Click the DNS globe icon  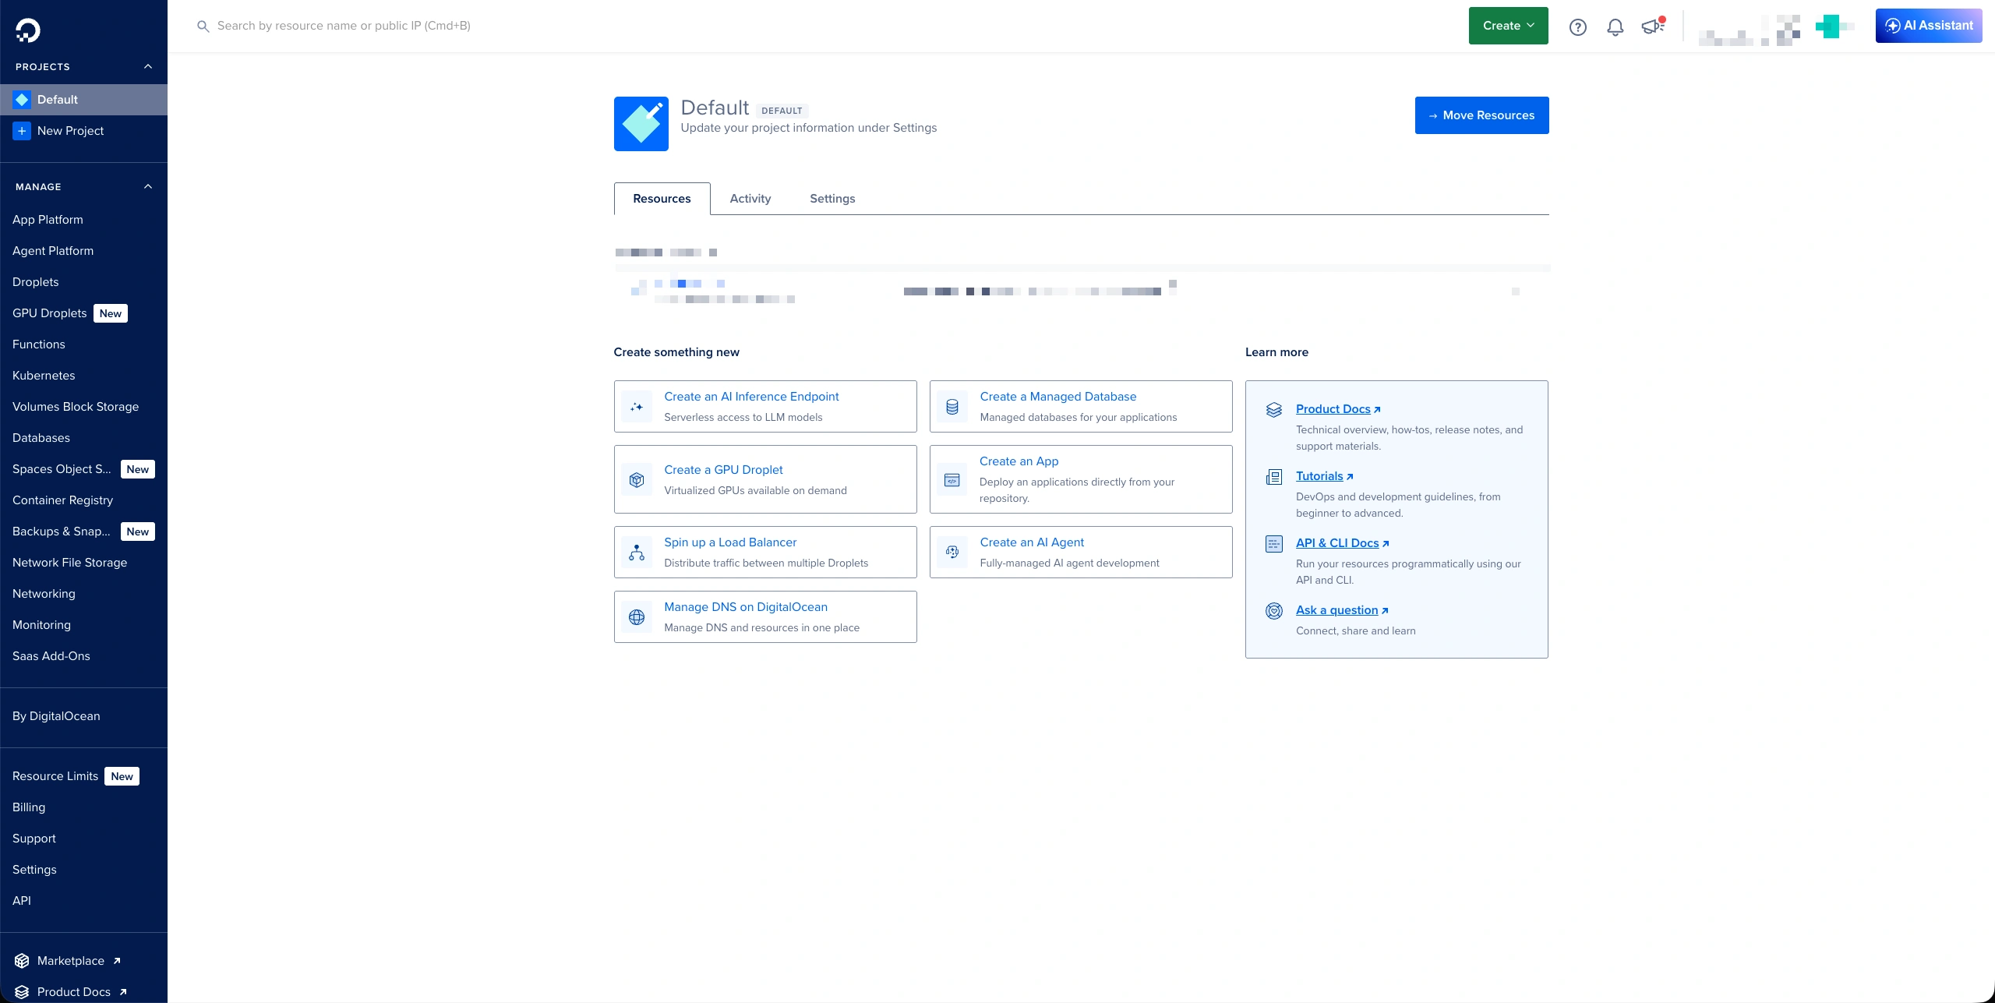coord(637,617)
